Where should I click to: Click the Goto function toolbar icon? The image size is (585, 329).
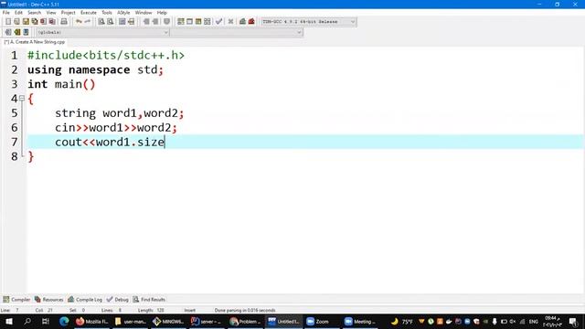(122, 22)
